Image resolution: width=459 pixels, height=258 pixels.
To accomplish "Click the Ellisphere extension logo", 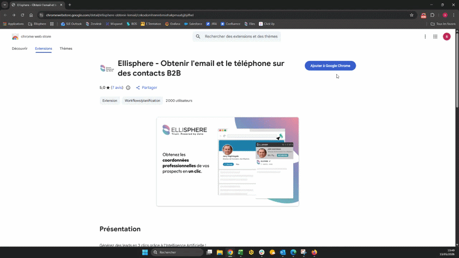I will (107, 68).
